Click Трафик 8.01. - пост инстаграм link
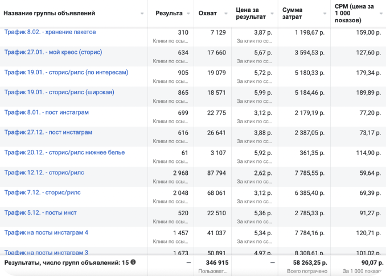Viewport: 386px width, 276px height. 46,112
